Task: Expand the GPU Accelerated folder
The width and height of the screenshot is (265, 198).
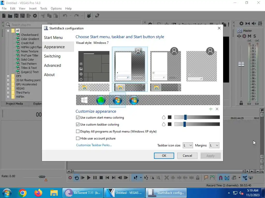Action: click(8, 84)
